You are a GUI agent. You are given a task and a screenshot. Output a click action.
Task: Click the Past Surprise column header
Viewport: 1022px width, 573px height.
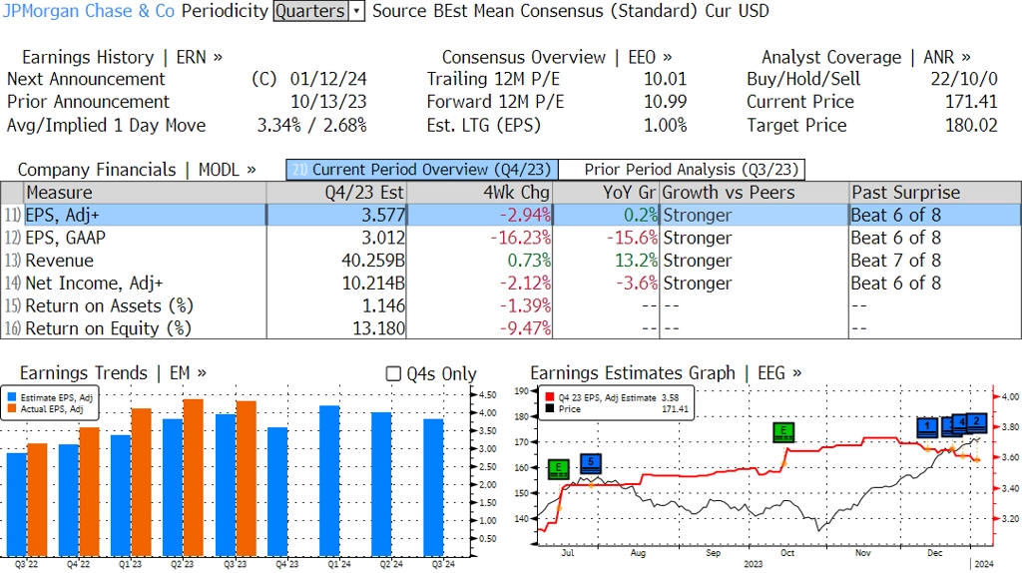pyautogui.click(x=934, y=193)
